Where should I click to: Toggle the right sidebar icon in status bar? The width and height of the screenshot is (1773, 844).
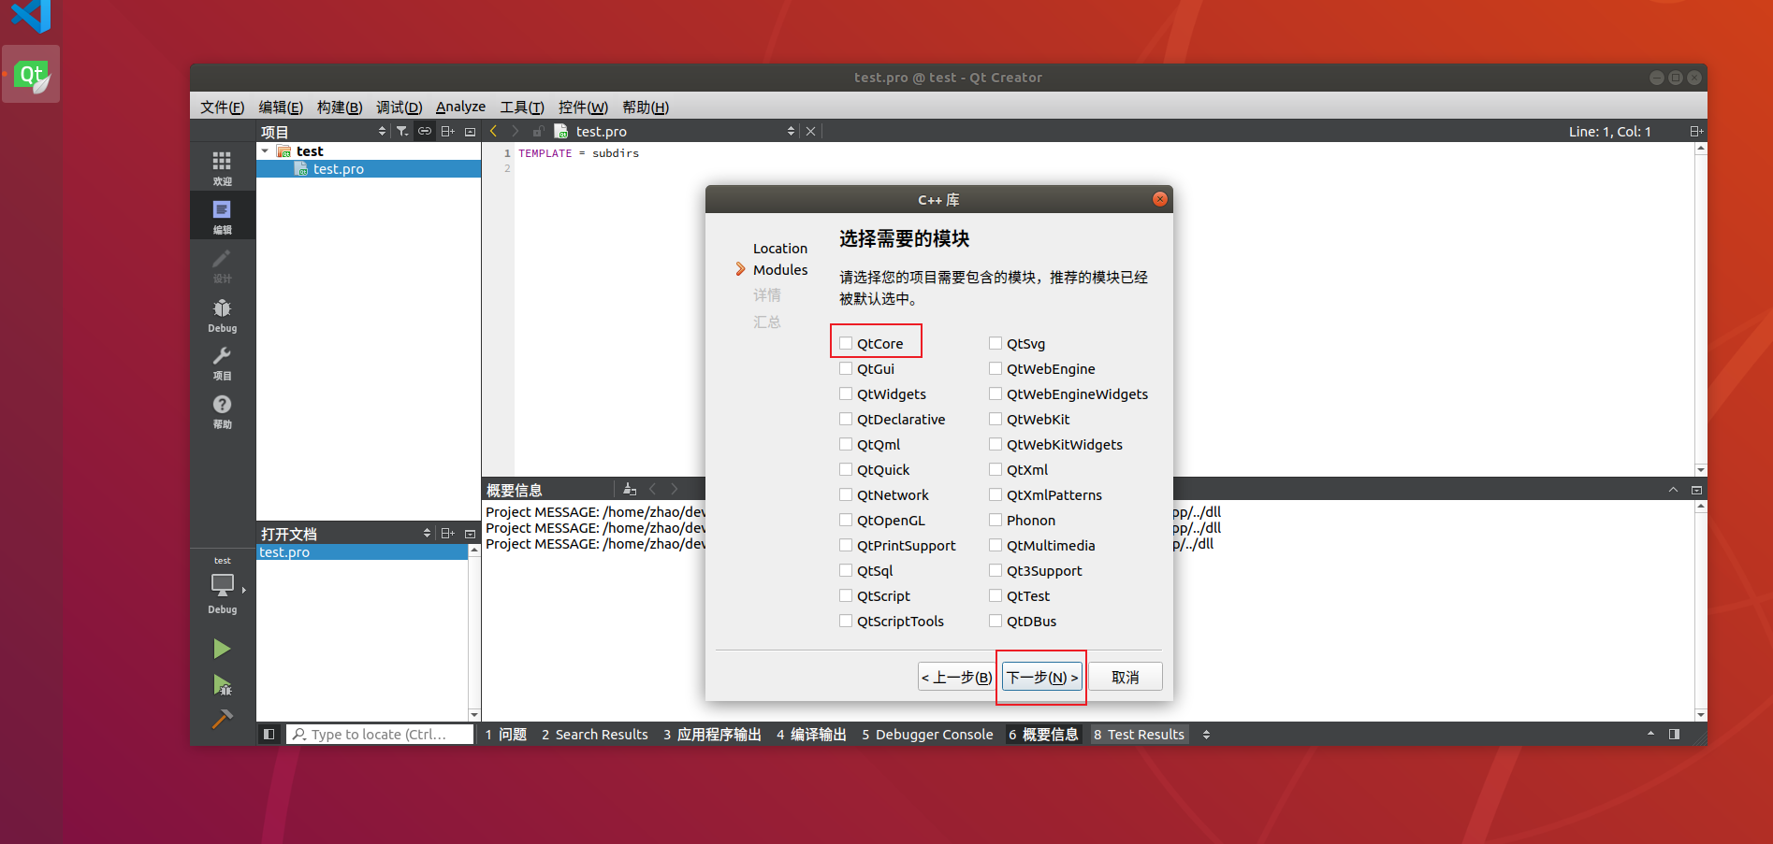[x=1674, y=735]
